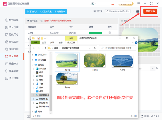Expand the 桌面 tree node
This screenshot has width=162, height=120.
[x=34, y=91]
